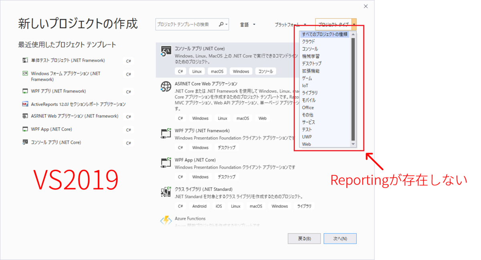Click the macOS tag under Console App
The width and height of the screenshot is (481, 260).
pos(217,71)
